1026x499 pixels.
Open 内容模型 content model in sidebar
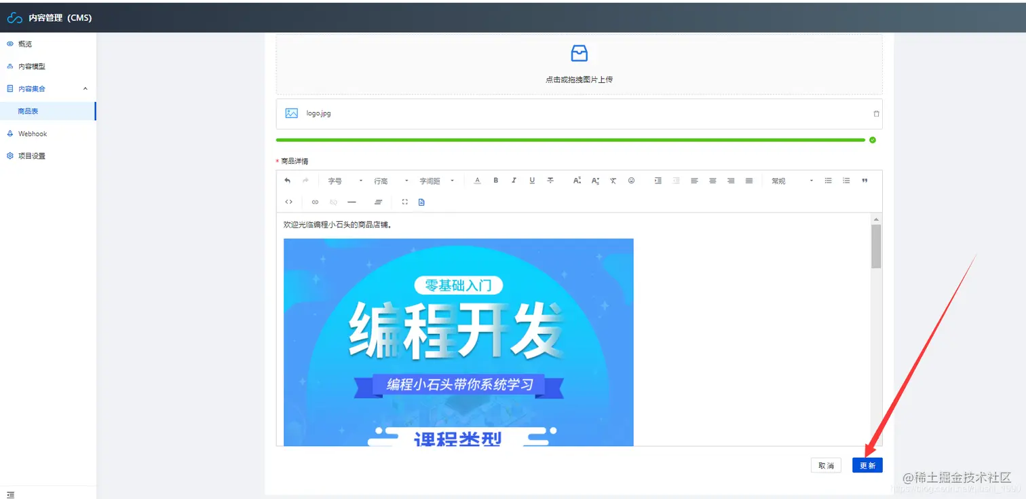[x=32, y=66]
